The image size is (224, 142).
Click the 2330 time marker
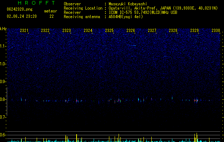(216, 31)
